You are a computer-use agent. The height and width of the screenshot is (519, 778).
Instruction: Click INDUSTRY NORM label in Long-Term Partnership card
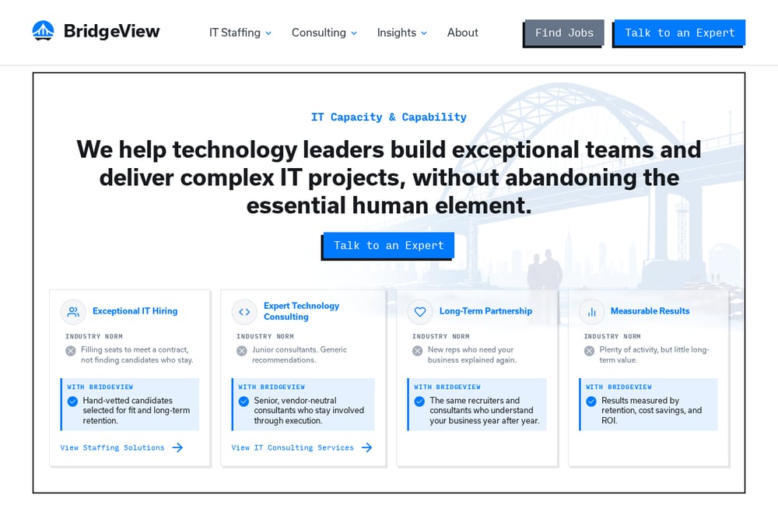point(440,336)
